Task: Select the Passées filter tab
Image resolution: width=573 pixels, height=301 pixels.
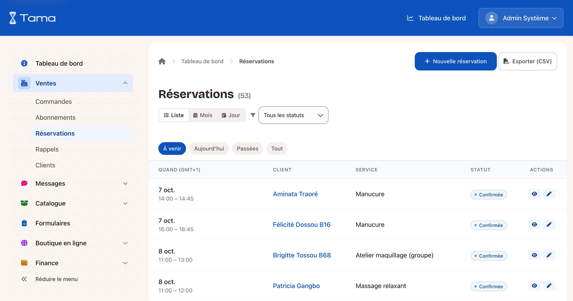Action: (248, 149)
